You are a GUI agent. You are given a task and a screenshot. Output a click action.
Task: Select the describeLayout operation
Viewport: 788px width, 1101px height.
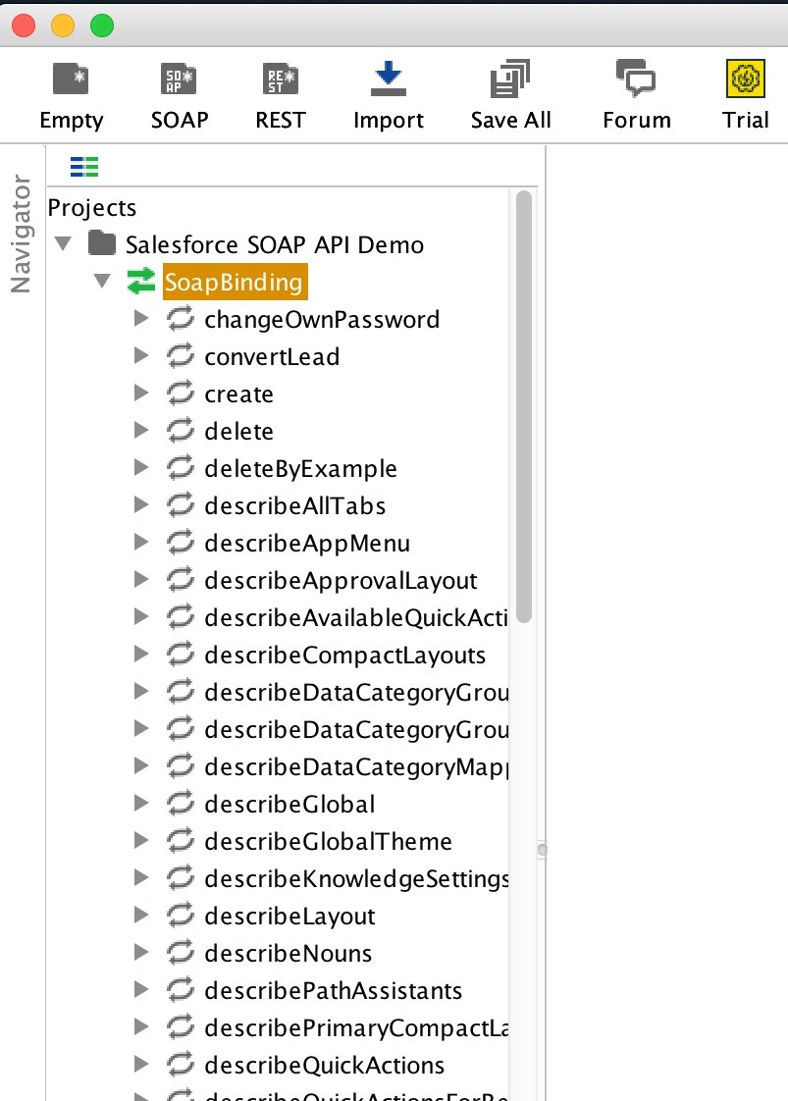[289, 917]
